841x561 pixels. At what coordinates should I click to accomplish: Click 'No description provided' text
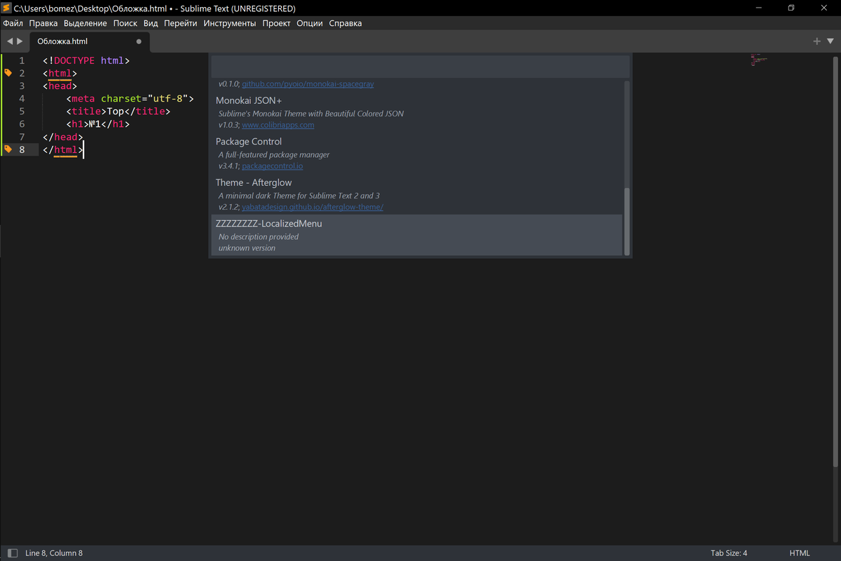click(x=259, y=237)
